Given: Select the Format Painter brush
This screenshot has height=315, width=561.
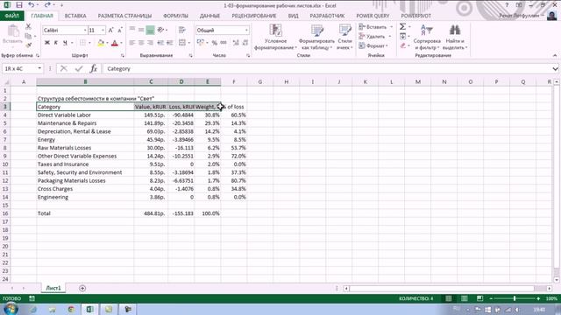Looking at the screenshot, I should 28,45.
